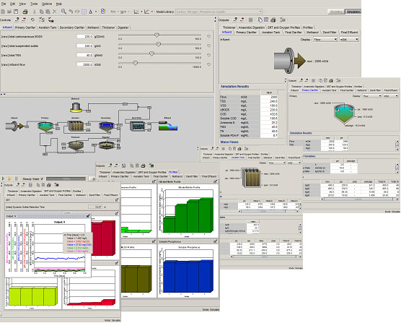Open the Model Library combo box
This screenshot has width=401, height=323.
tap(219, 12)
